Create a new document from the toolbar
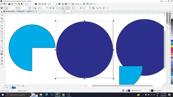 coord(1,4)
